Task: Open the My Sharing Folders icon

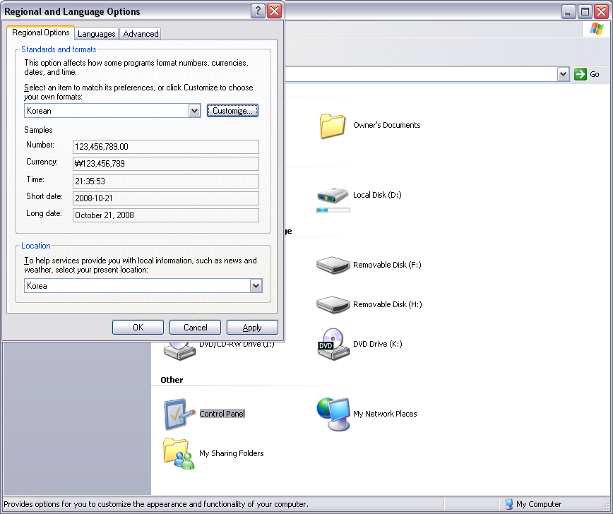Action: coord(179,453)
